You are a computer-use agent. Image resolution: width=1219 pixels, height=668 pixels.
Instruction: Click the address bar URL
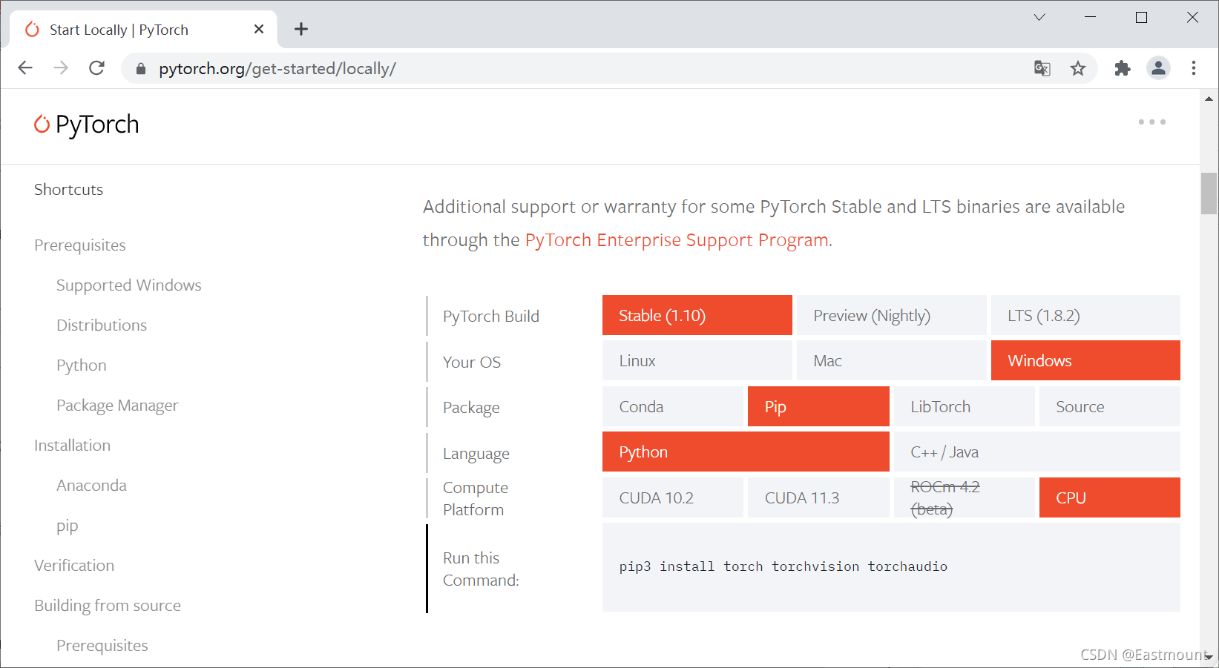tap(277, 69)
